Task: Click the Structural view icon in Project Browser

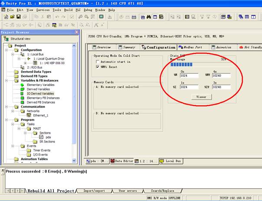Action: [x=7, y=38]
